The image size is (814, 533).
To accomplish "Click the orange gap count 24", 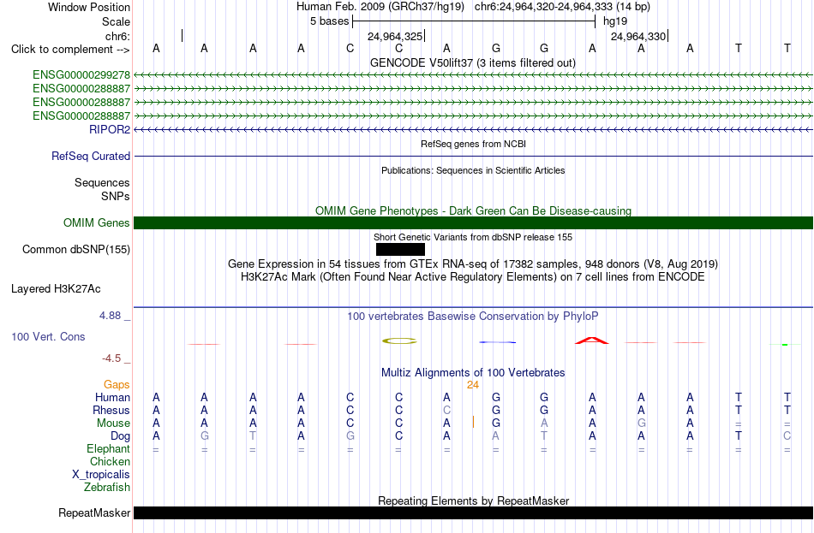I will click(472, 385).
